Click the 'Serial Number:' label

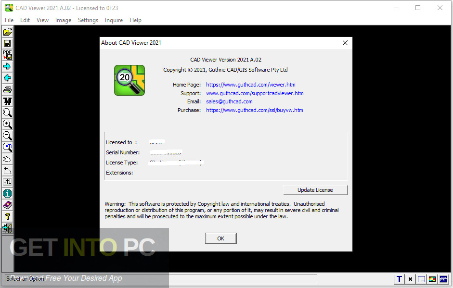[123, 152]
